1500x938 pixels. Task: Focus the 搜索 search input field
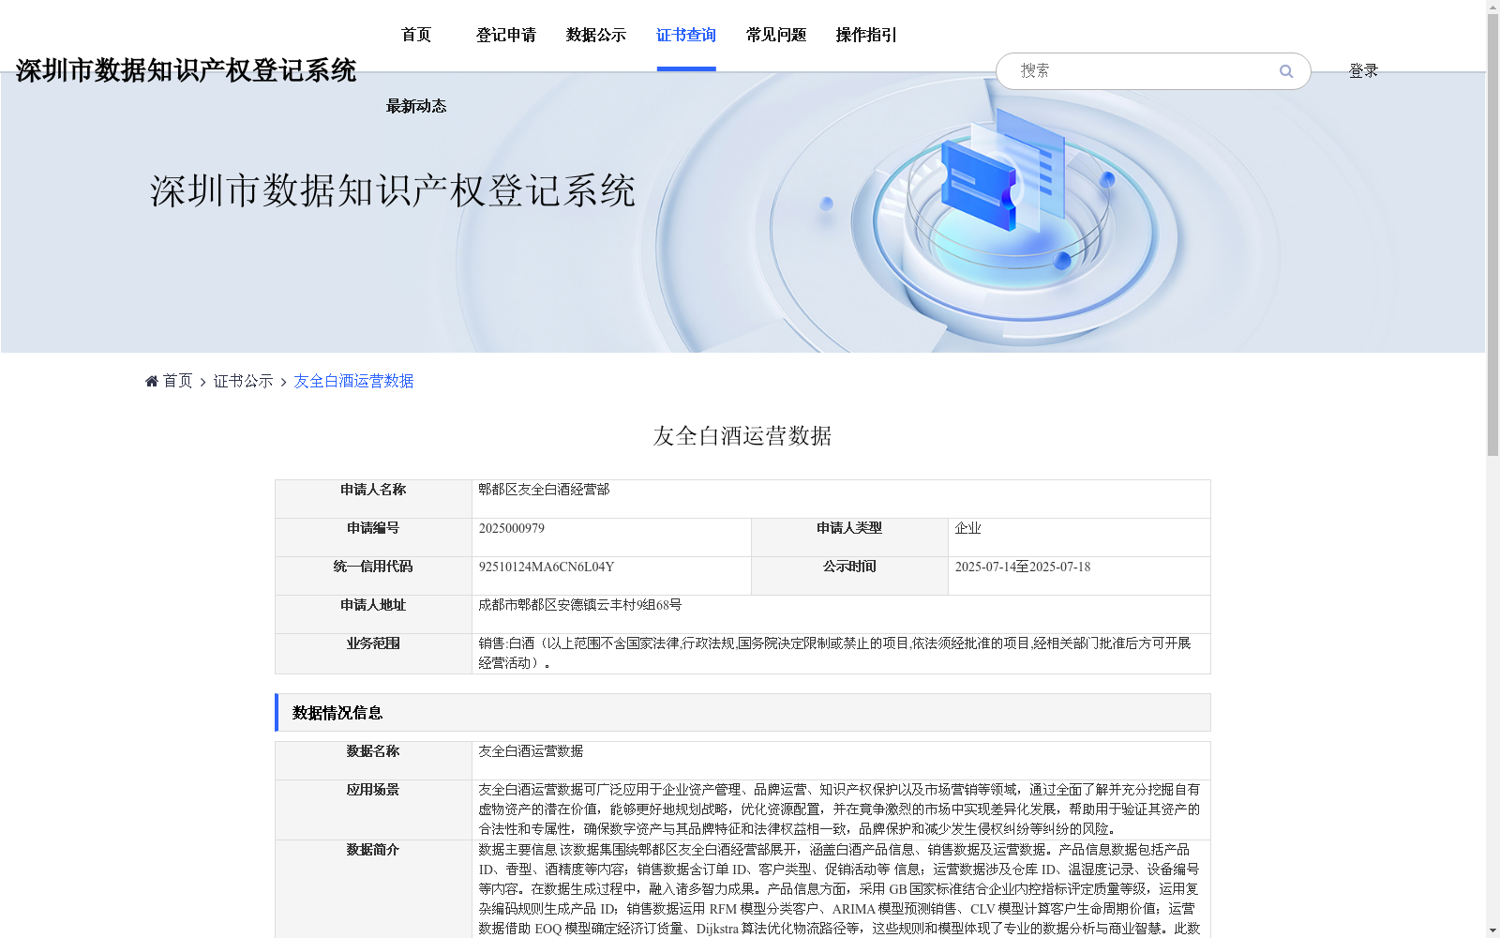coord(1144,71)
